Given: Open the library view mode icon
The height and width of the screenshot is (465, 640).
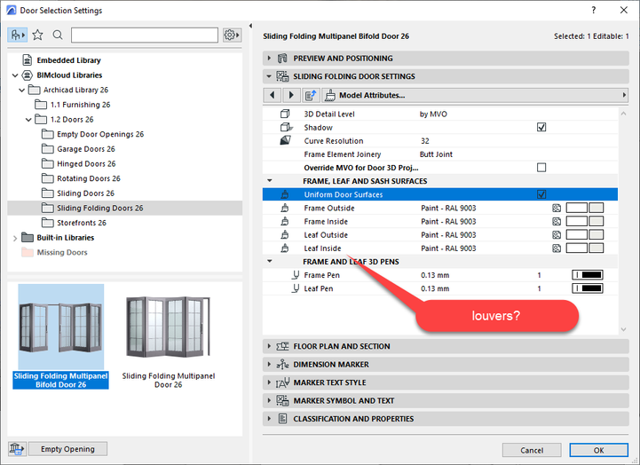Looking at the screenshot, I should [x=17, y=35].
